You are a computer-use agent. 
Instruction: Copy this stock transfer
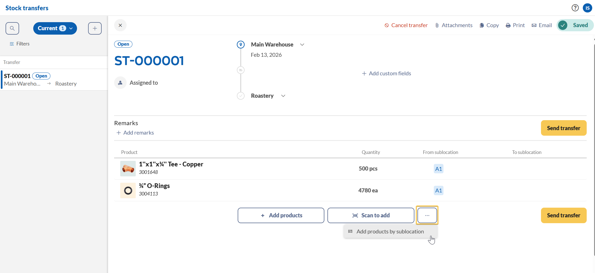click(x=489, y=25)
